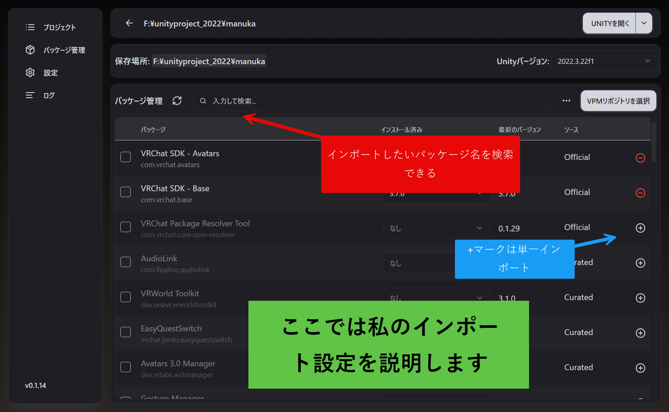Remove VRChat SDK - Base with minus icon
The height and width of the screenshot is (412, 669).
pos(641,193)
